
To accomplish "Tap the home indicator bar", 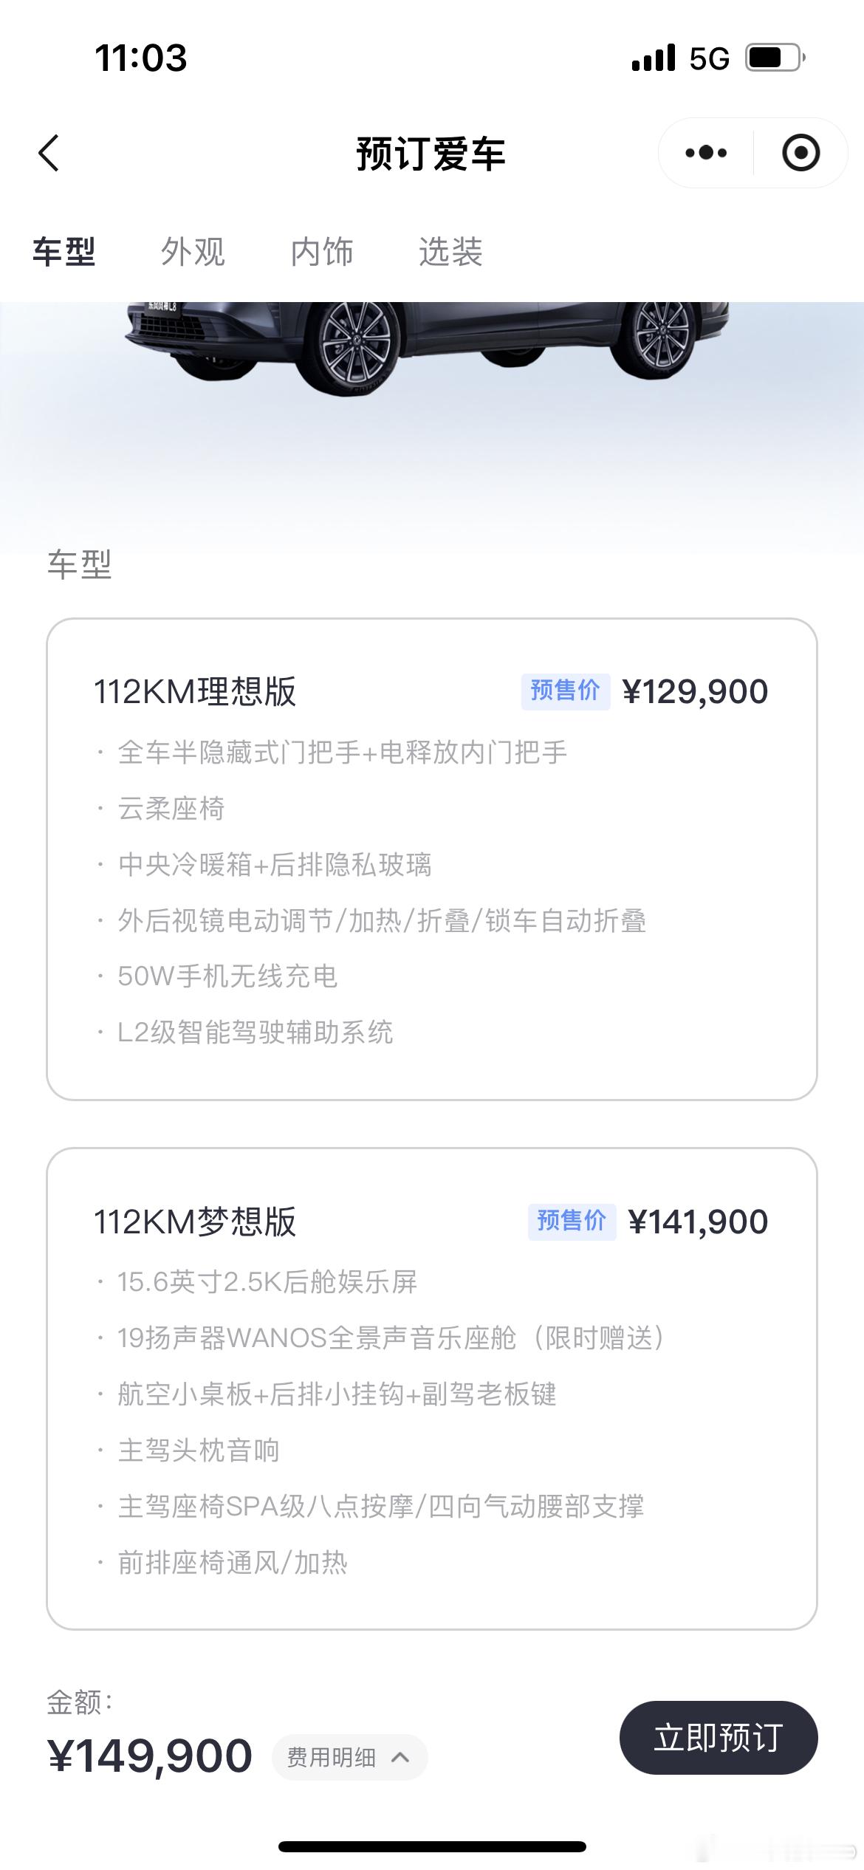I will tap(432, 1846).
